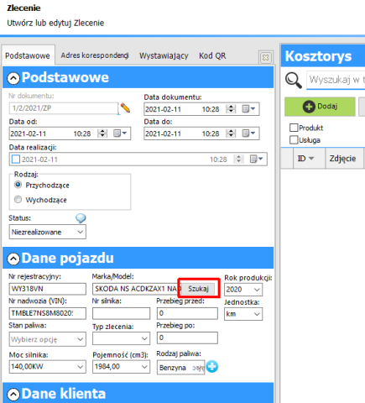The height and width of the screenshot is (403, 365).
Task: Open the calendar picker for Data od
Action: pos(120,133)
